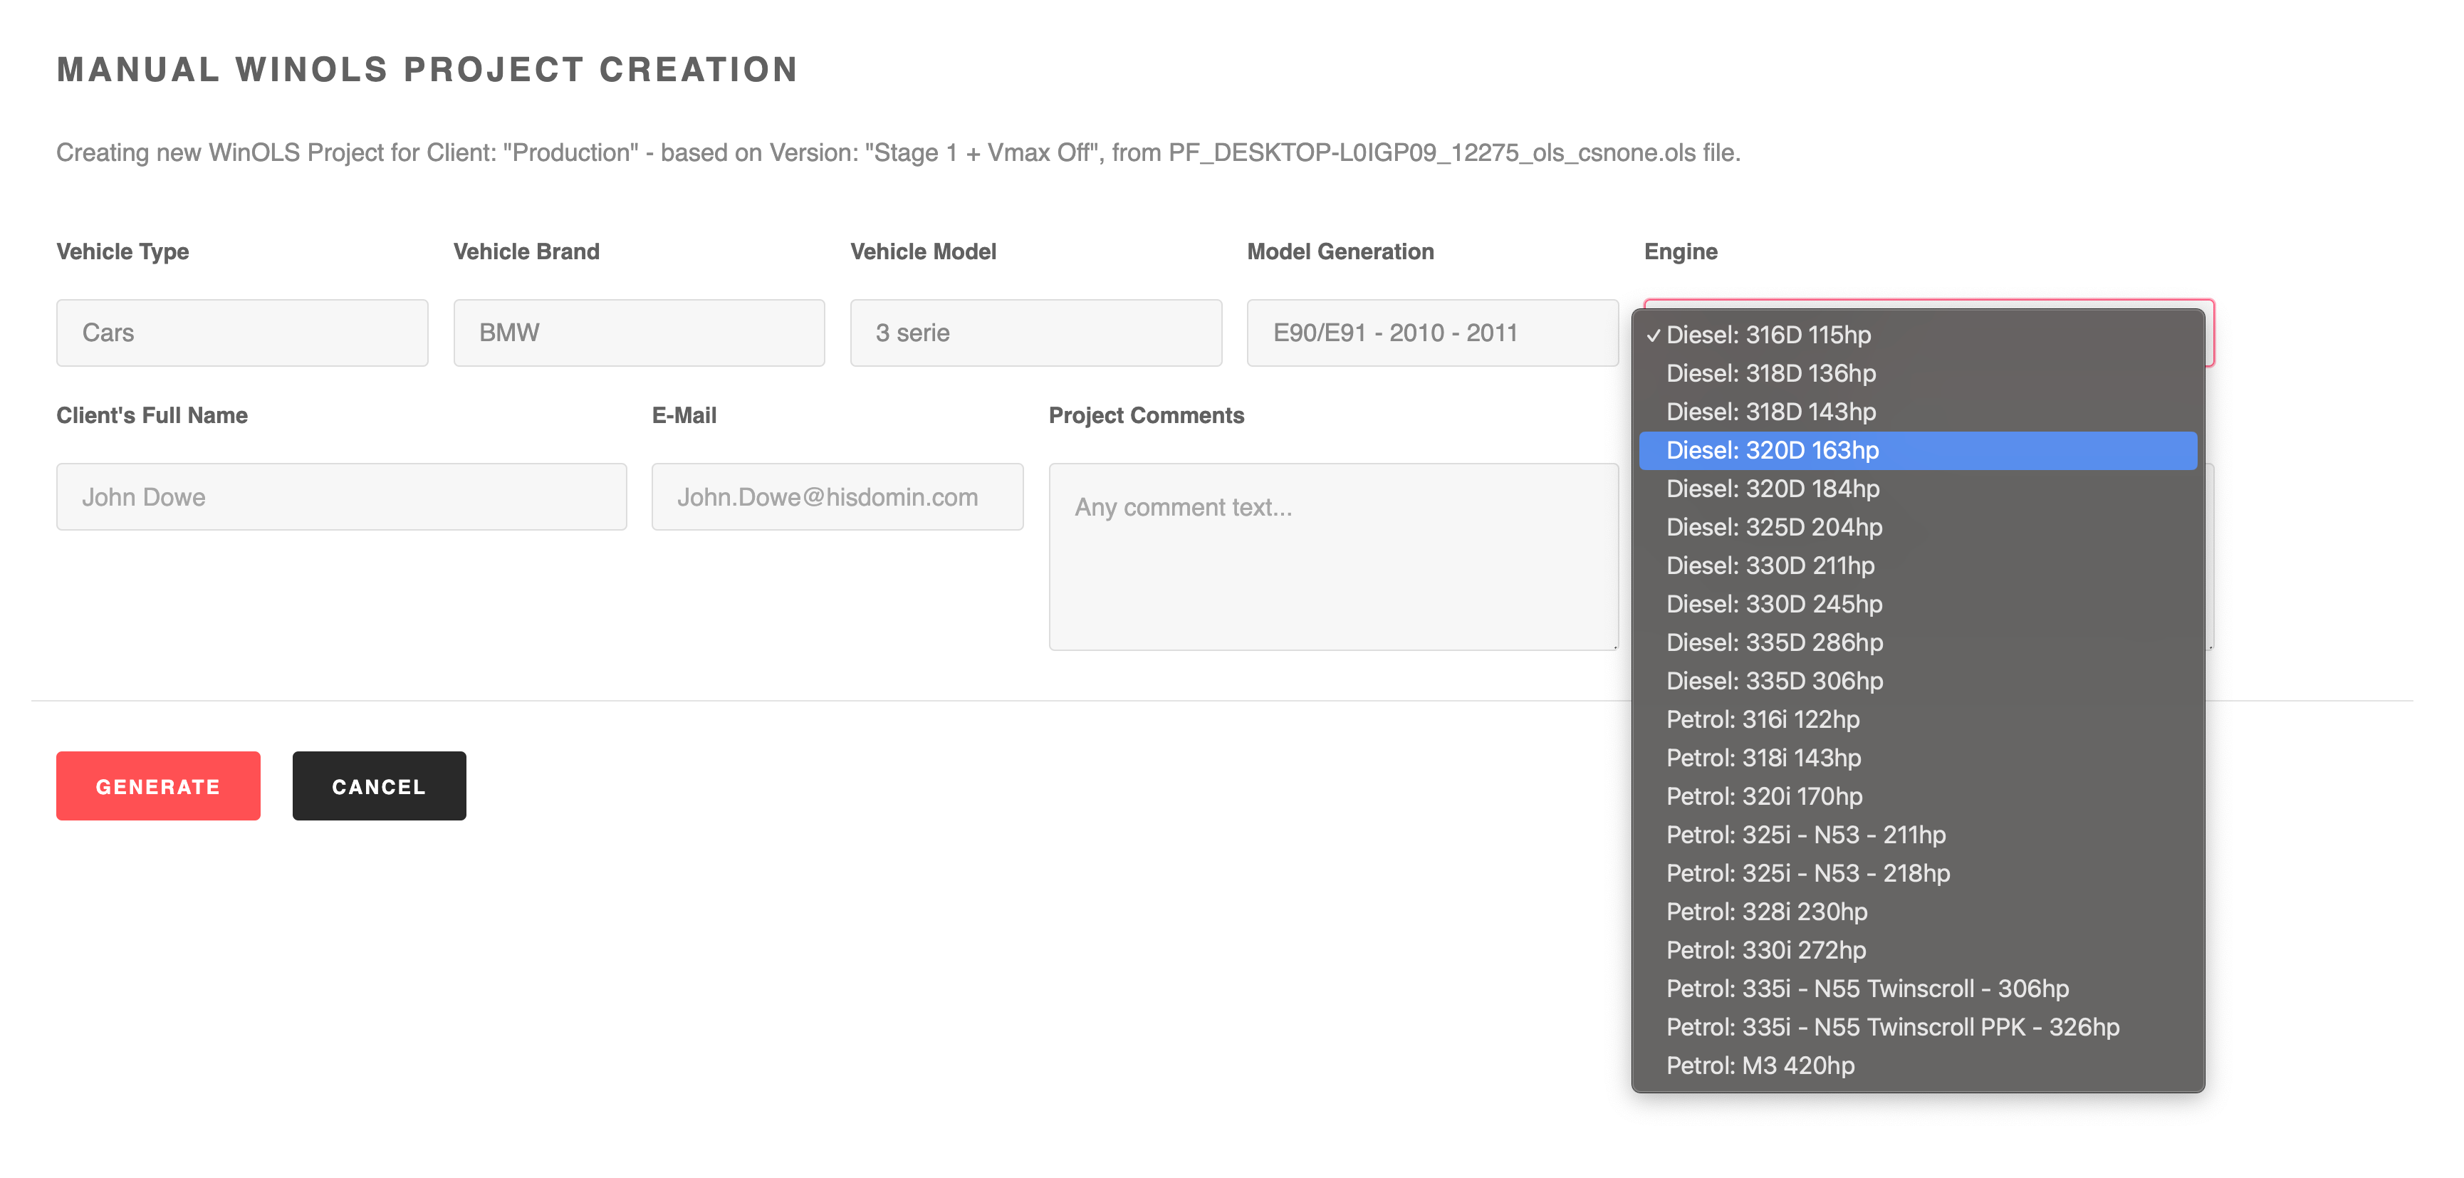Open the Vehicle Brand dropdown showing BMW
Viewport: 2464px width, 1178px height.
639,333
